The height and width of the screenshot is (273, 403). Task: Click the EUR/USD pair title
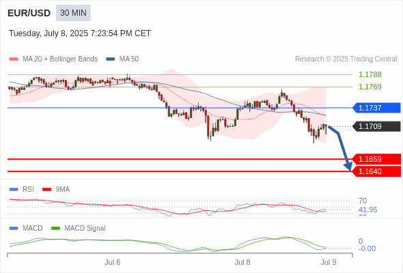[29, 13]
